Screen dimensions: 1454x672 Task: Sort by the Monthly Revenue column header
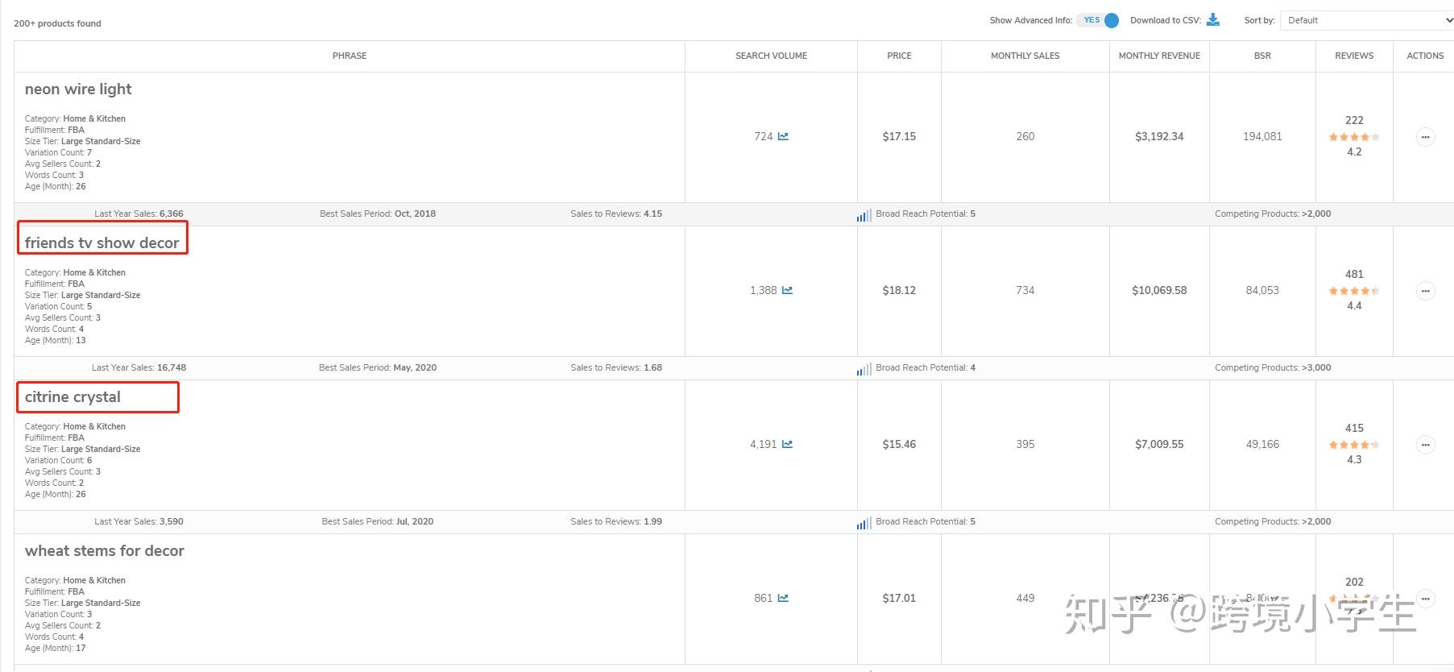click(x=1159, y=56)
